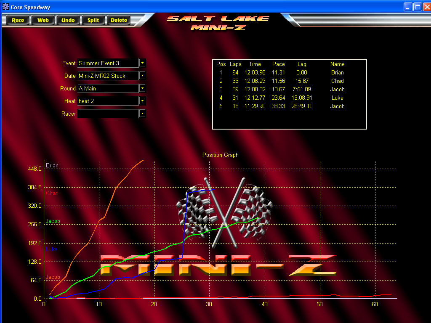Click the Pace column header
Viewport: 431px width, 323px height.
point(279,64)
